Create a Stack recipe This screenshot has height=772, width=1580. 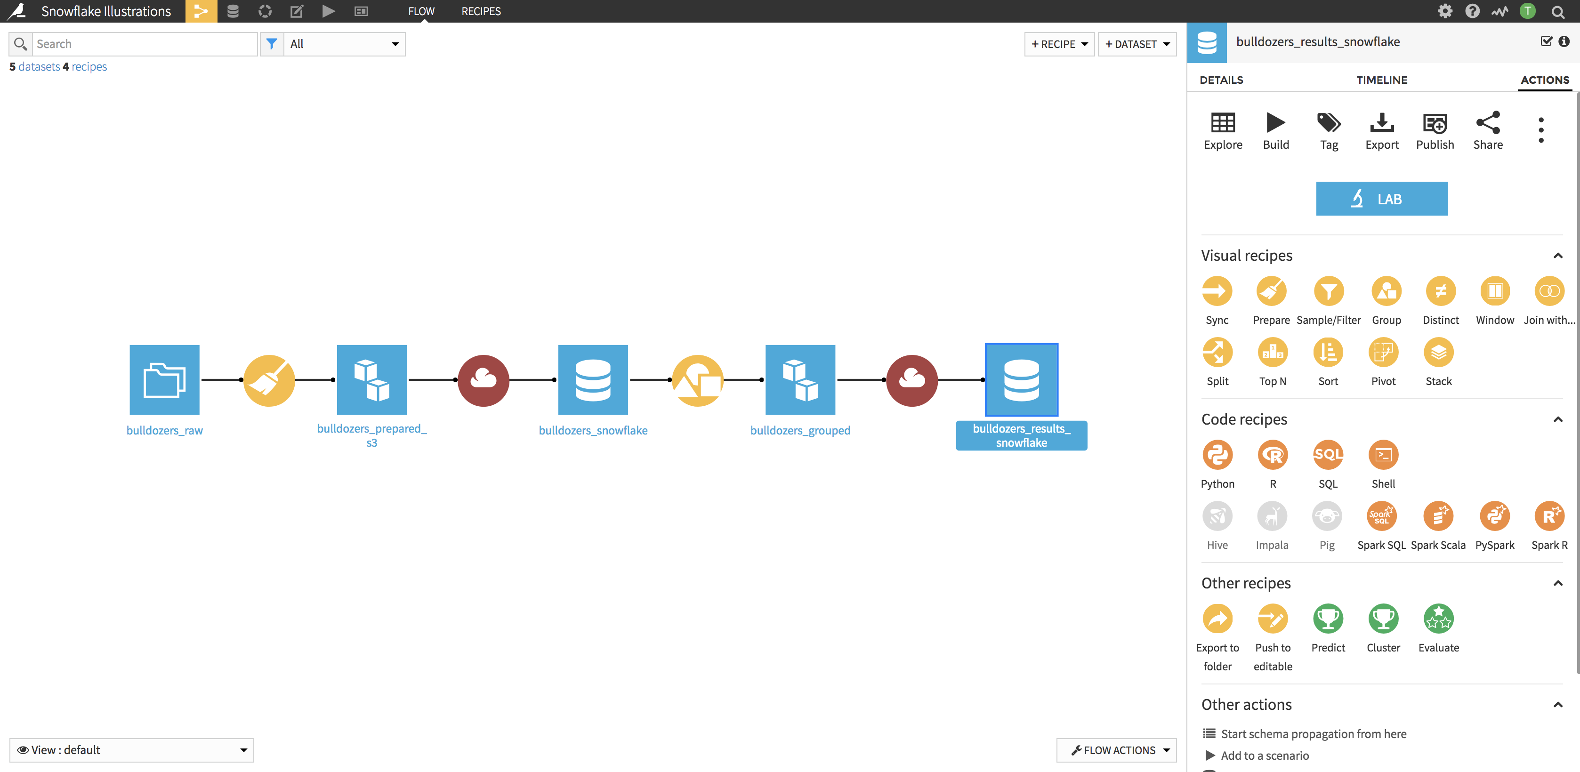click(1438, 352)
